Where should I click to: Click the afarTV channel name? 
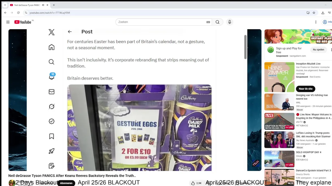click(x=299, y=122)
